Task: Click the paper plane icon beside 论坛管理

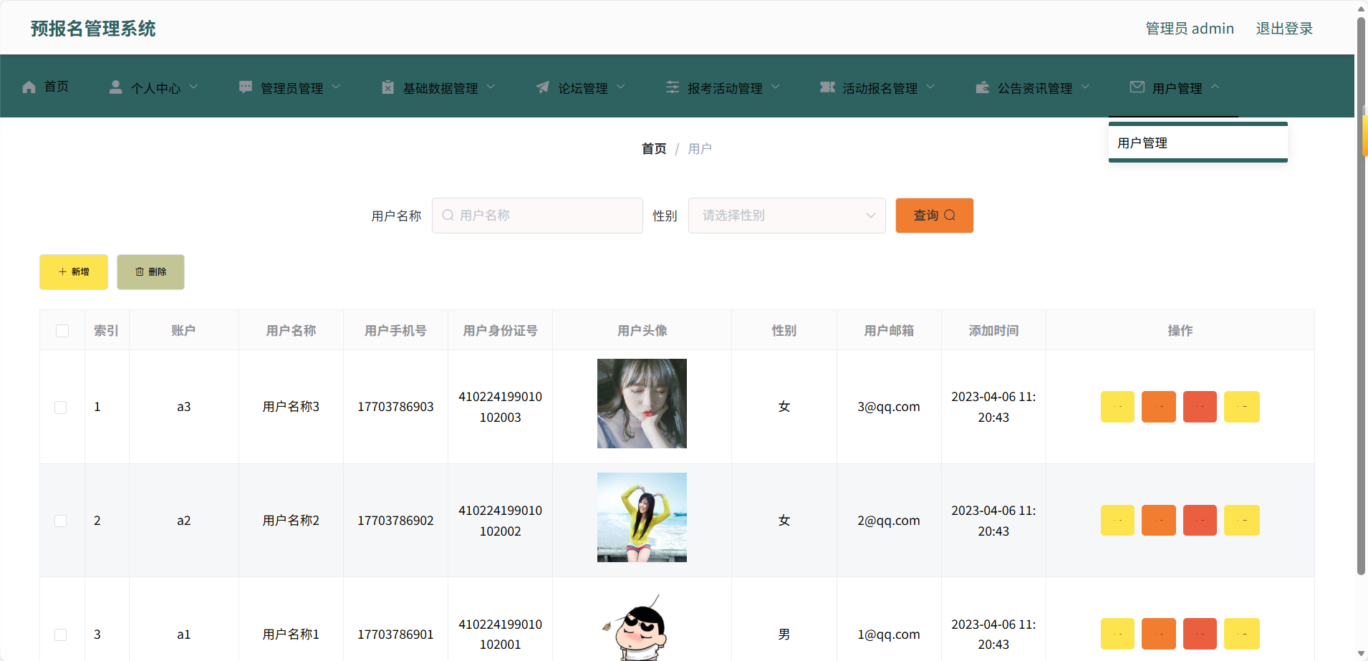Action: pos(543,87)
